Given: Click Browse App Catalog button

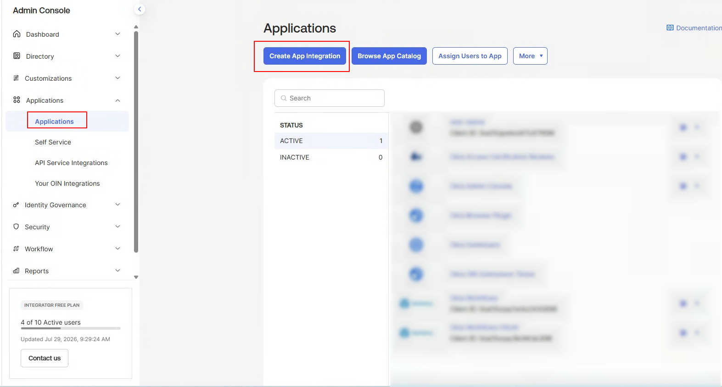Looking at the screenshot, I should coord(389,56).
